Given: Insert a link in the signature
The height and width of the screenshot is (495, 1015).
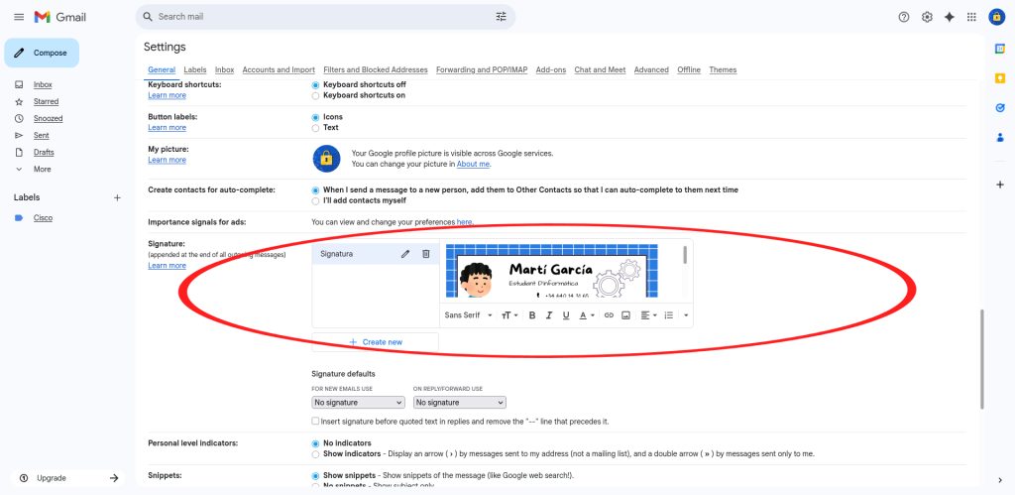Looking at the screenshot, I should [x=609, y=315].
